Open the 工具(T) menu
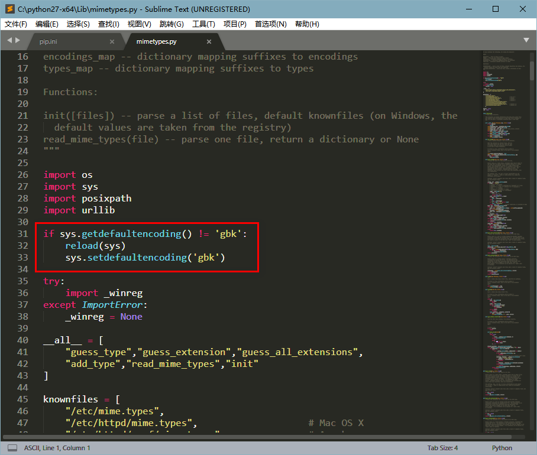The width and height of the screenshot is (537, 455). pos(203,24)
